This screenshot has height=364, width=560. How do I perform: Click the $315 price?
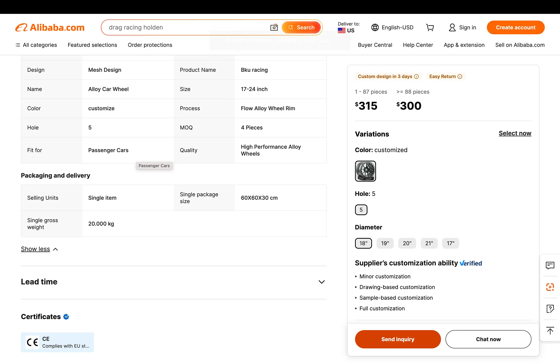(x=366, y=106)
